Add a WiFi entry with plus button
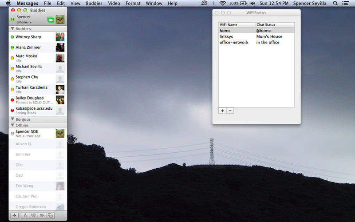Viewport: 355px width, 222px height. pos(222,111)
